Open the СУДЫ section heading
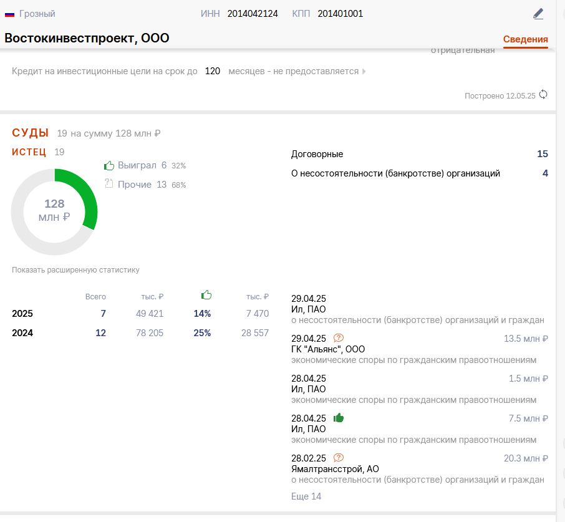 click(31, 133)
